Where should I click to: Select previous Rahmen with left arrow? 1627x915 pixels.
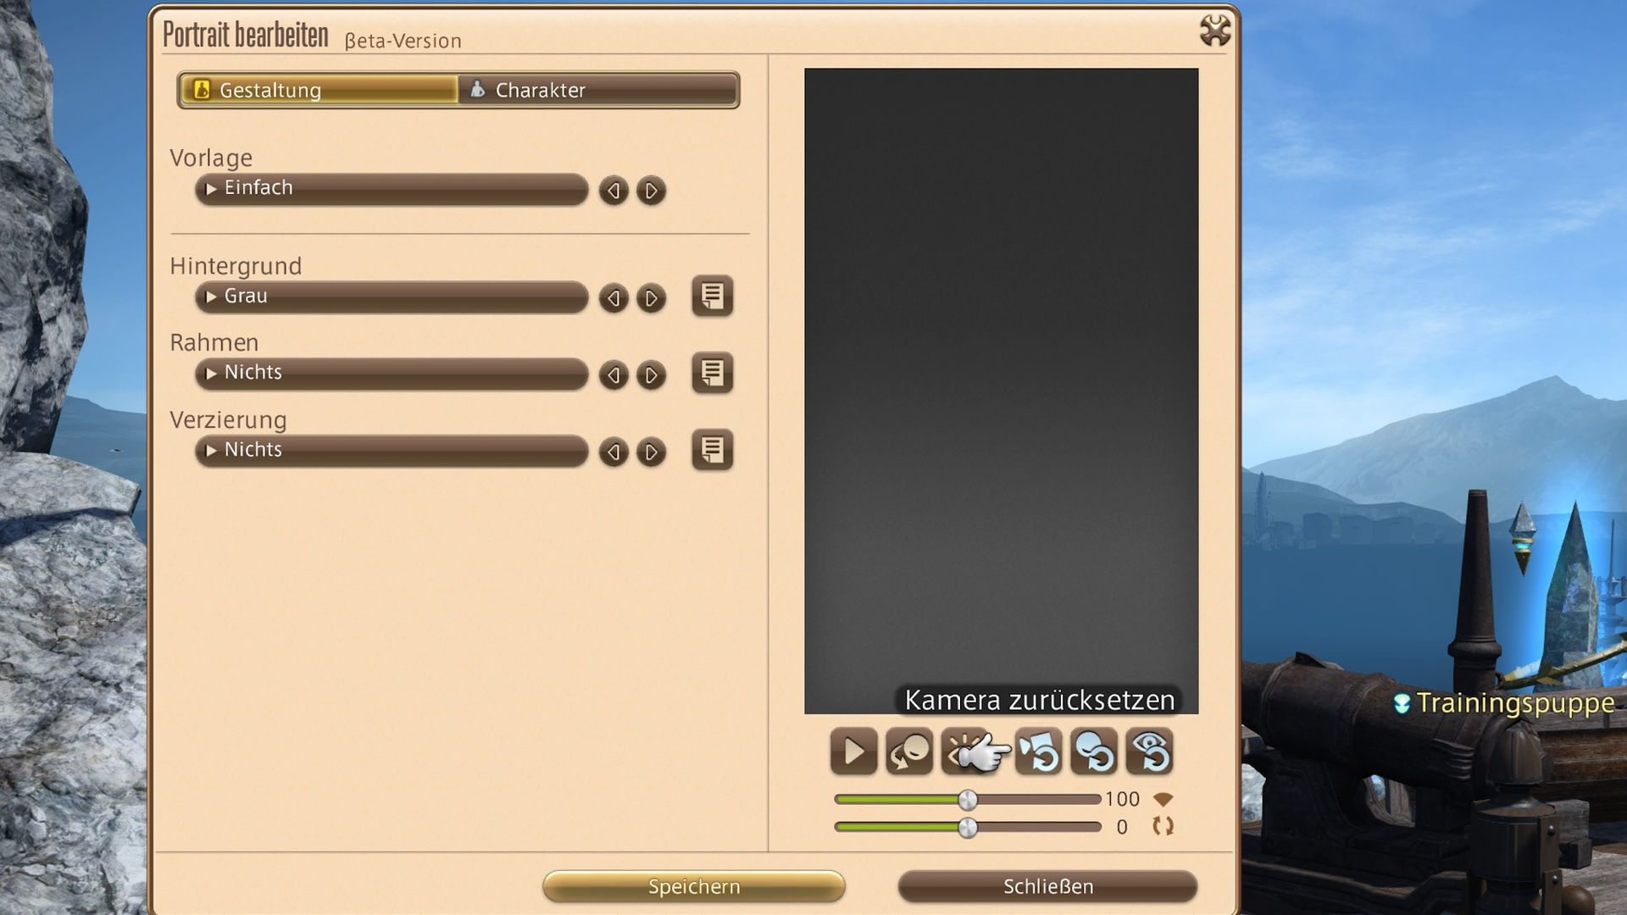click(x=614, y=374)
